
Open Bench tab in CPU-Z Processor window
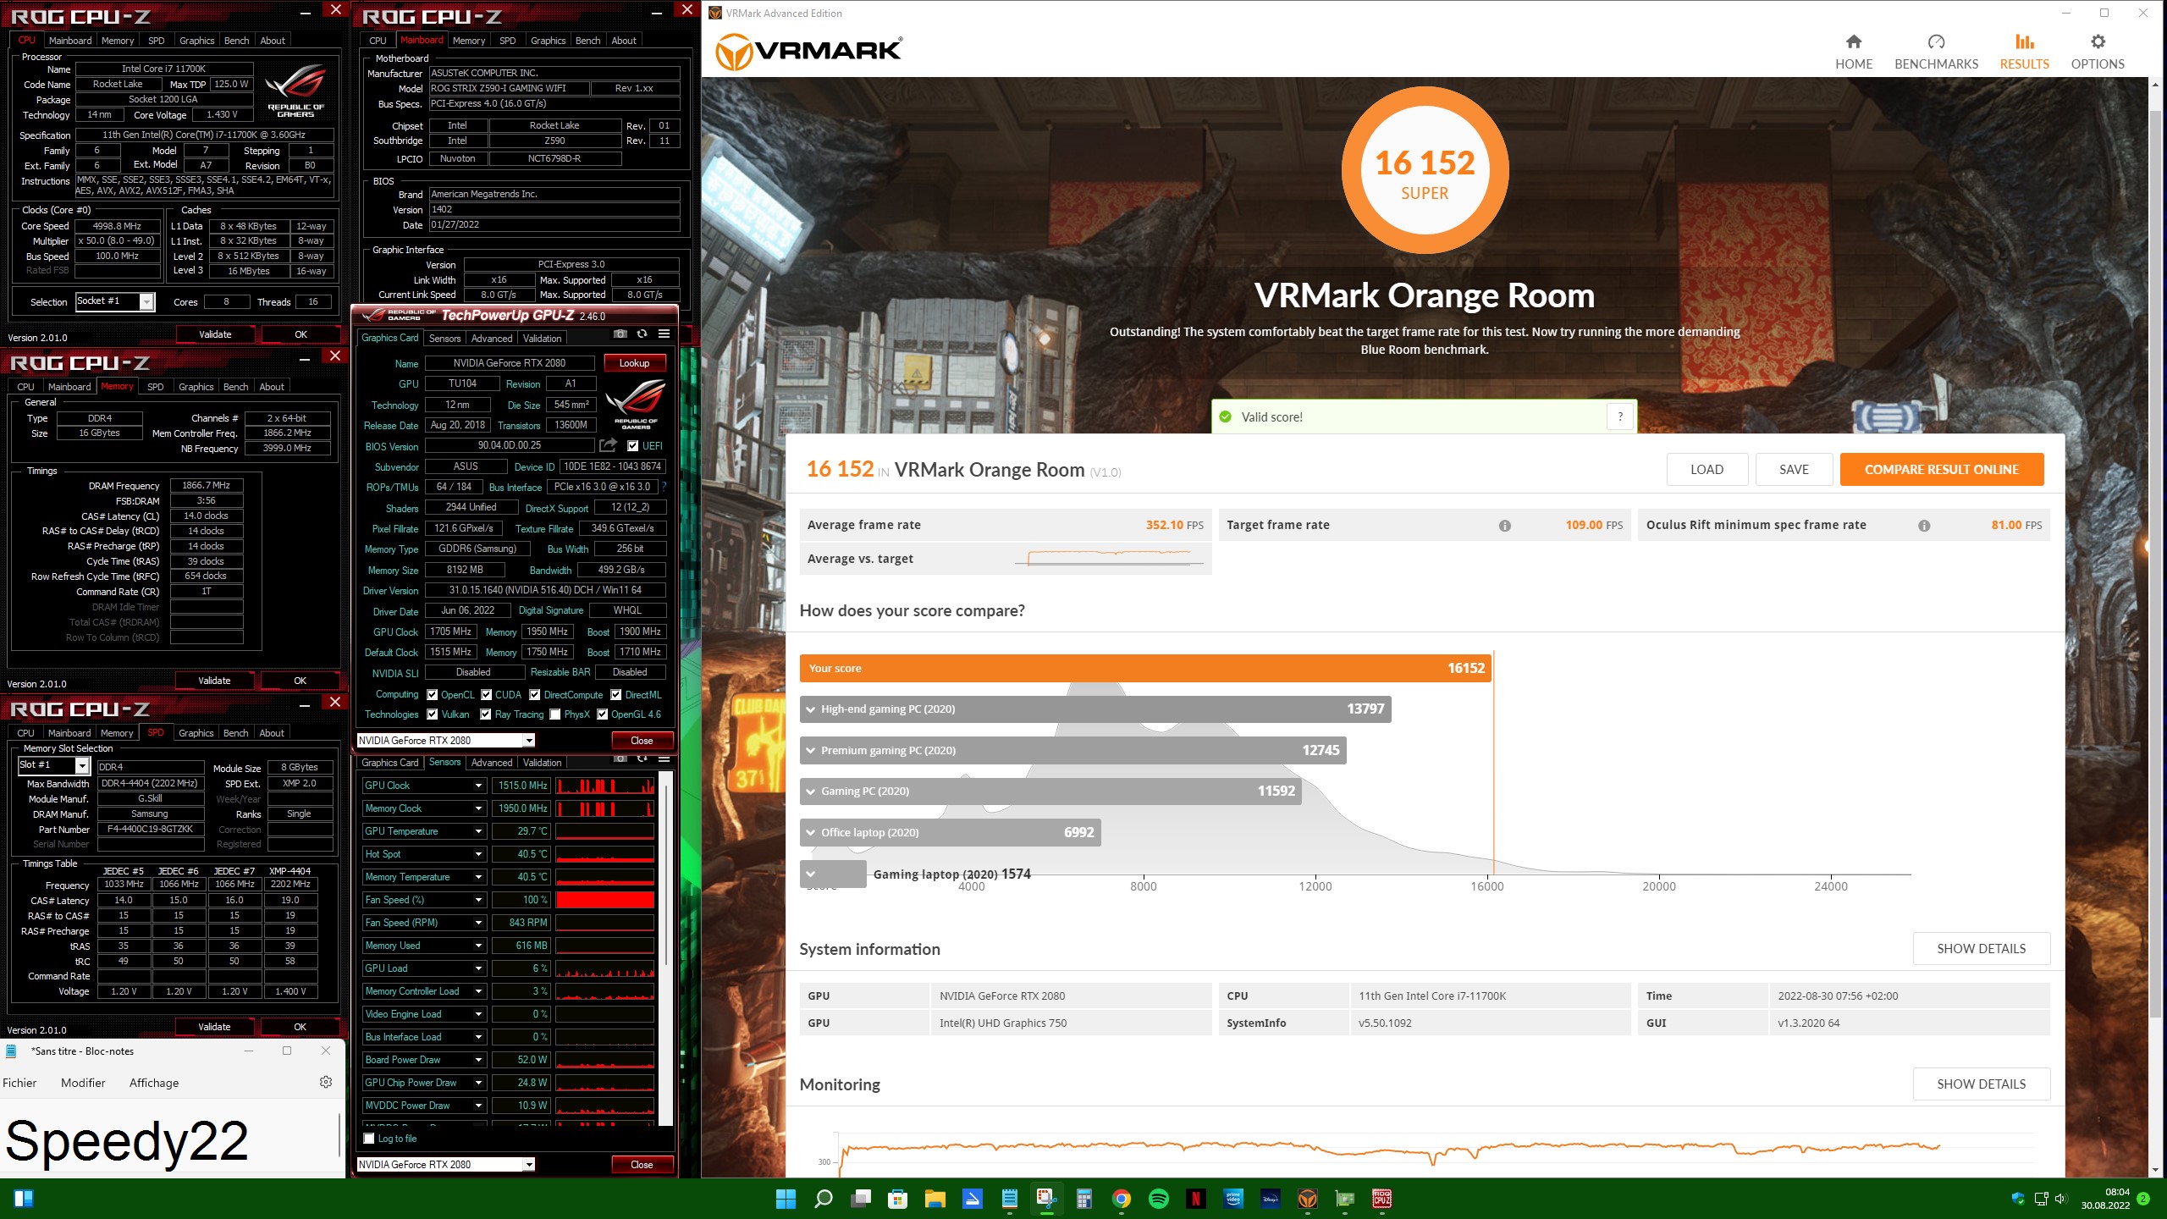click(236, 41)
